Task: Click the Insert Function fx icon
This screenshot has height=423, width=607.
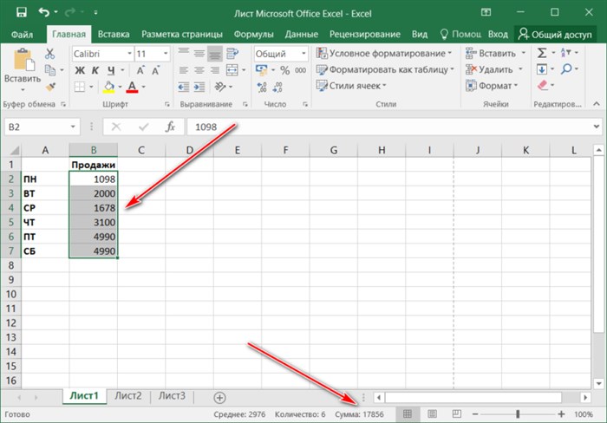Action: coord(170,127)
